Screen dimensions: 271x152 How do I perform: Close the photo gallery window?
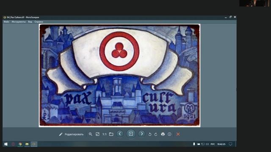(x=235, y=17)
